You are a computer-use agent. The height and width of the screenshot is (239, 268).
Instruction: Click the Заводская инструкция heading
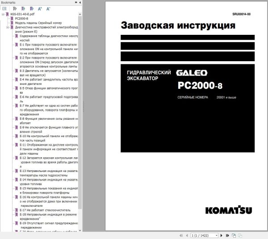click(178, 25)
